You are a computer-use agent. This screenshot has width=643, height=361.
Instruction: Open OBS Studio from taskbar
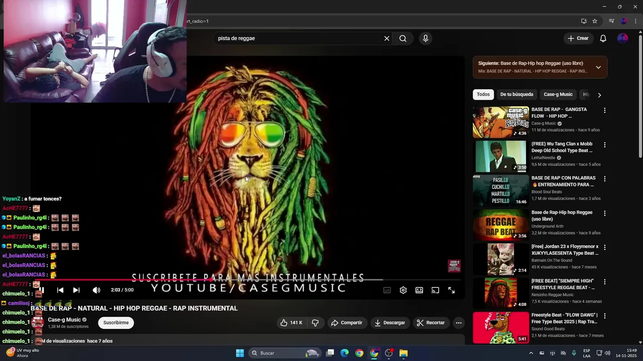(x=389, y=353)
